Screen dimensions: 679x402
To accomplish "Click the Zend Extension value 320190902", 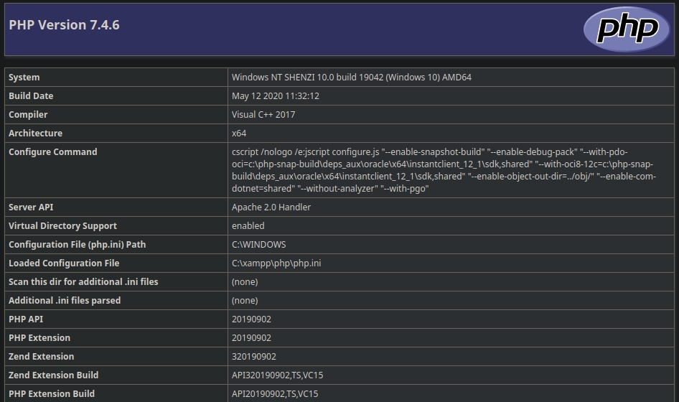I will [253, 357].
